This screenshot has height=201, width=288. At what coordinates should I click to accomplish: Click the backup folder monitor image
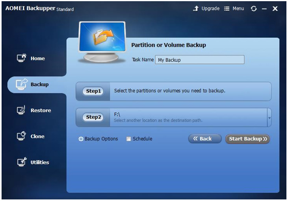102,42
